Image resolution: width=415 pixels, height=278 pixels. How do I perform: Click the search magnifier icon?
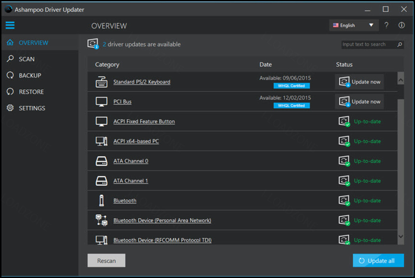click(x=400, y=44)
